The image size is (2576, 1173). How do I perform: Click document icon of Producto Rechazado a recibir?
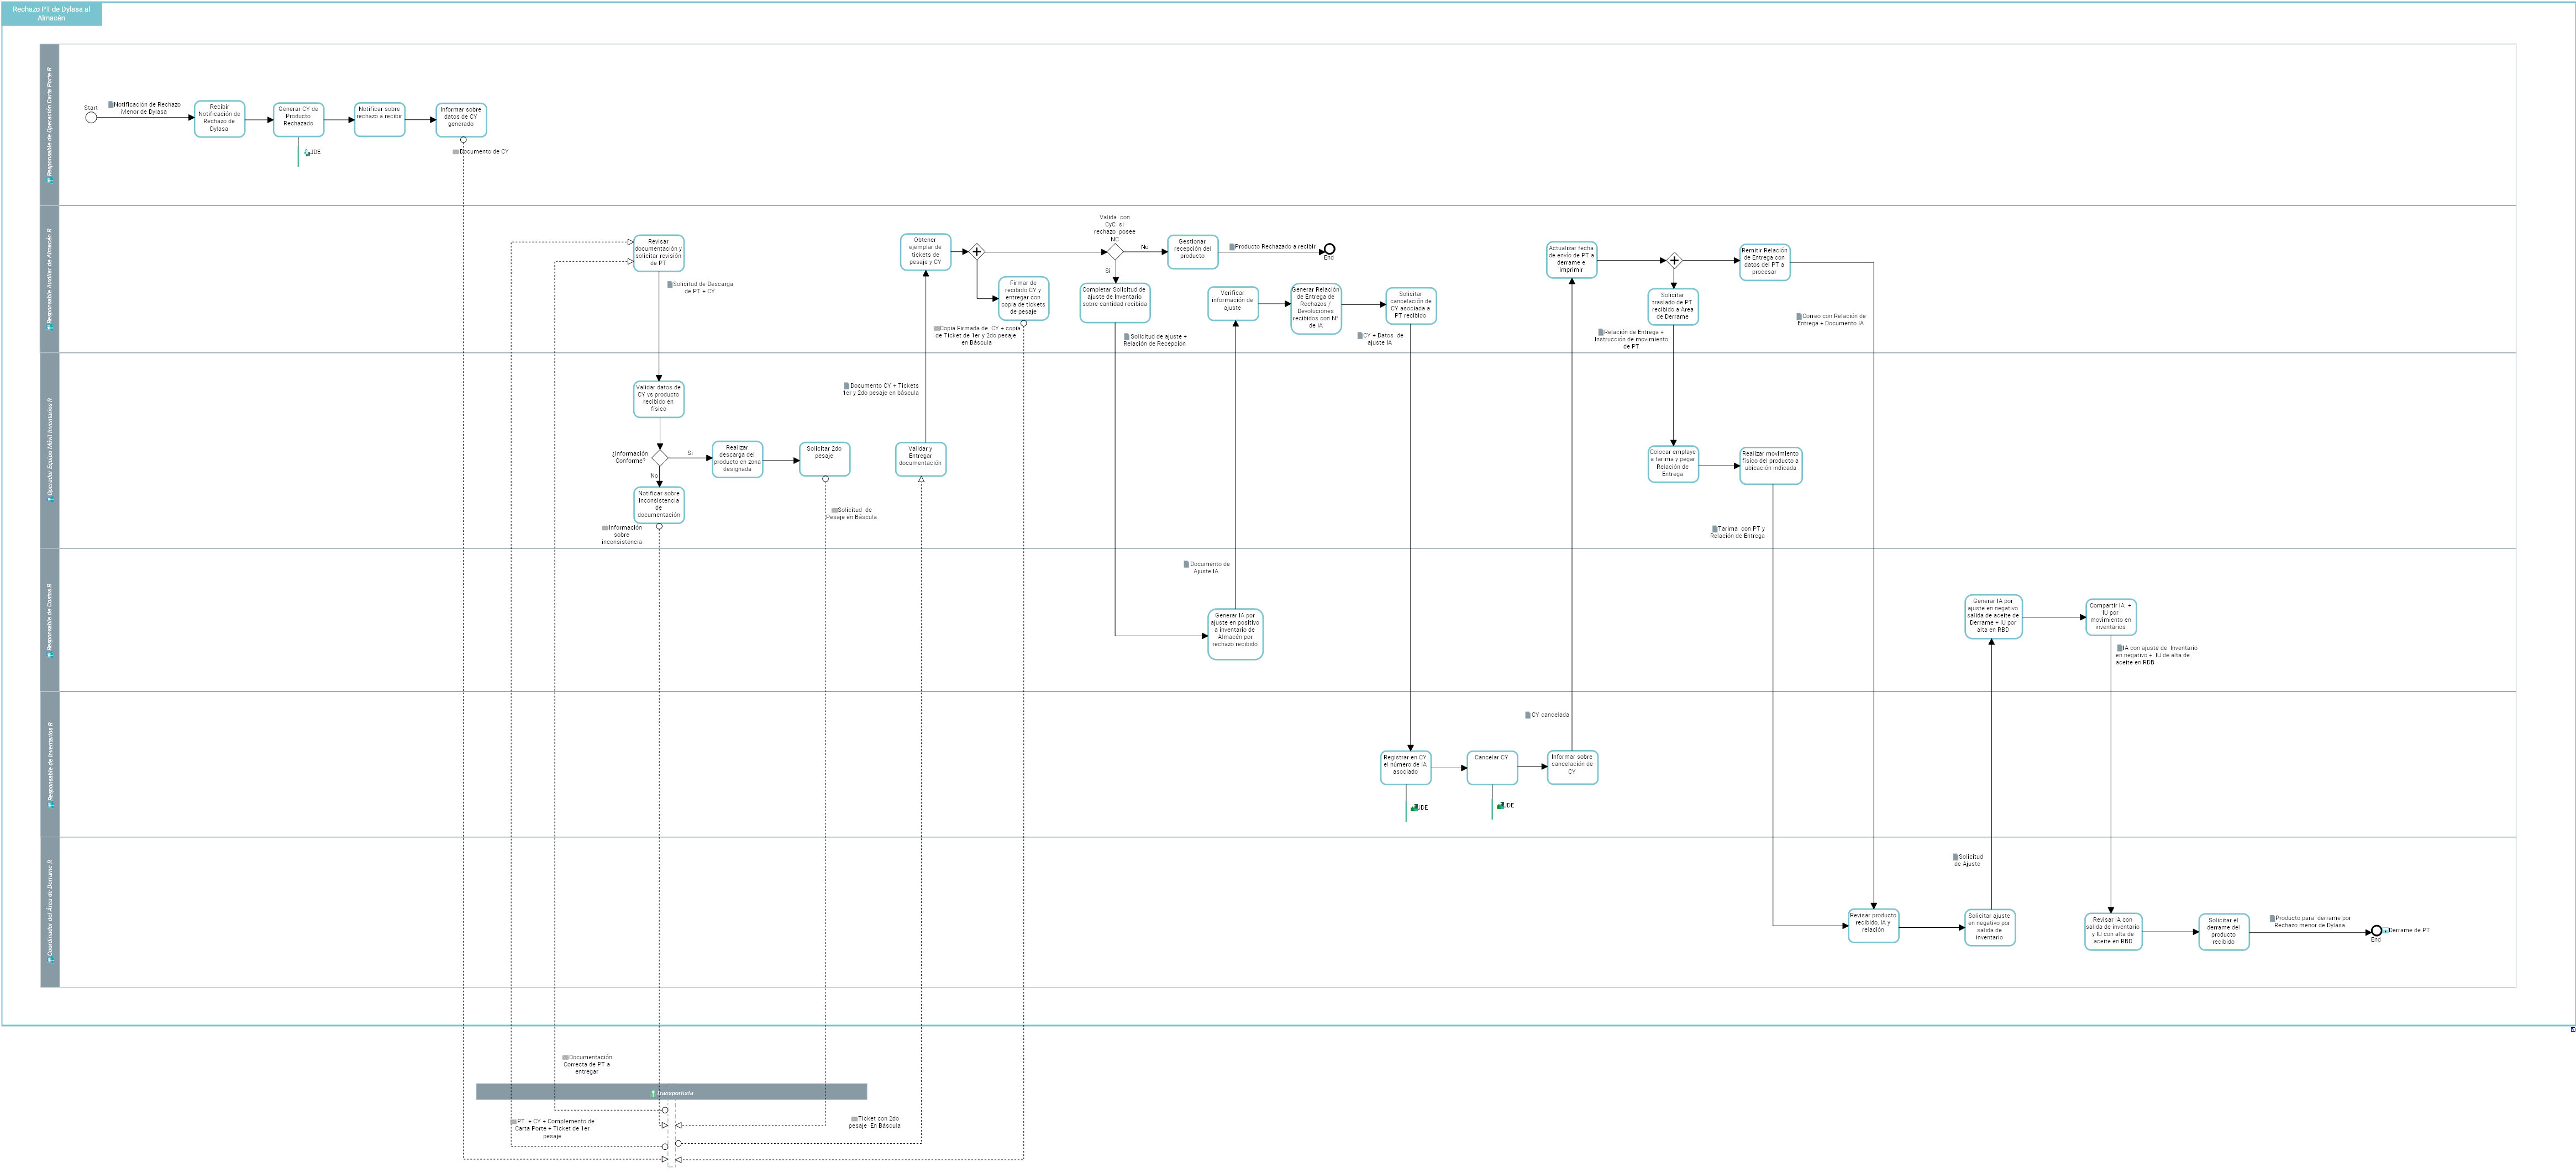coord(1232,247)
